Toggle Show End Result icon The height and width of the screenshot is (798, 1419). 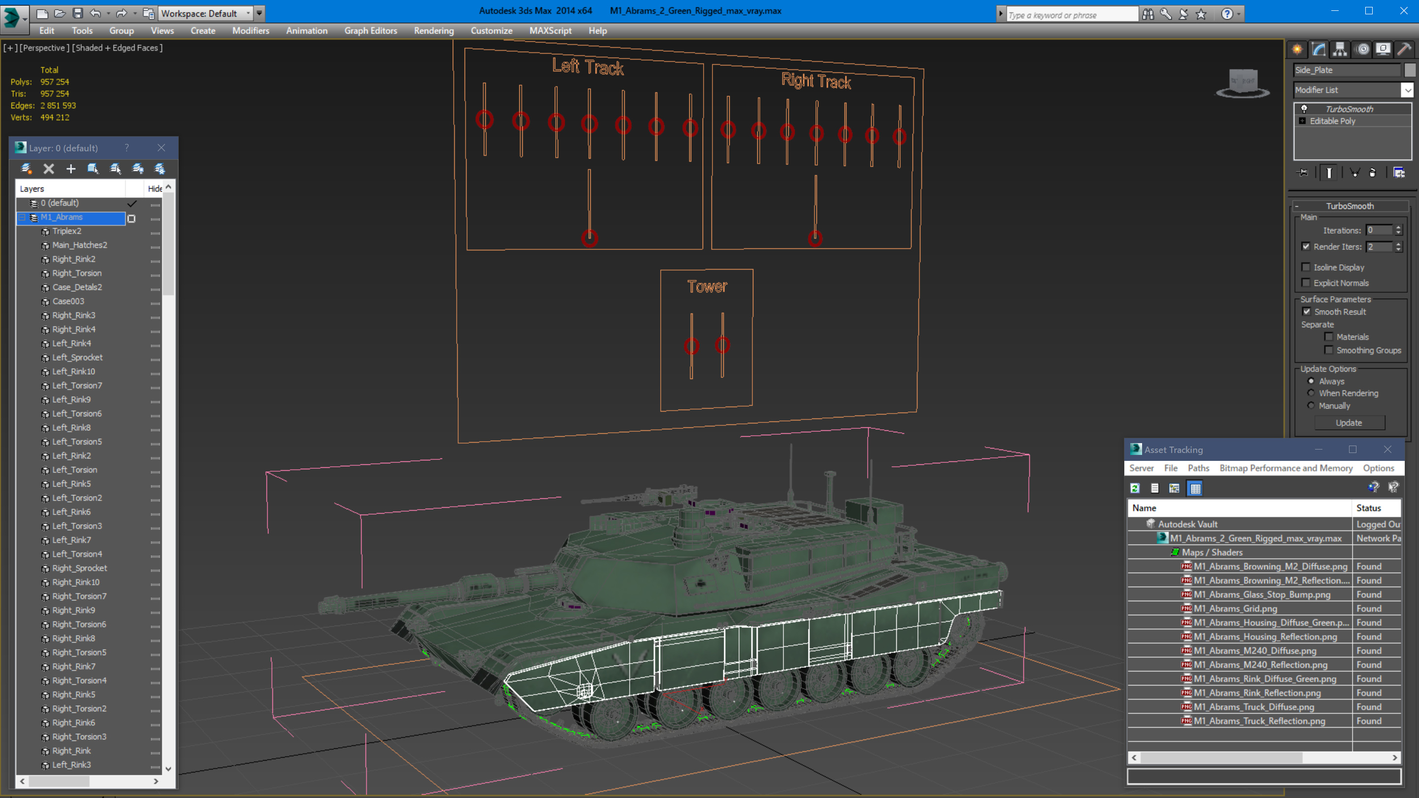1329,173
